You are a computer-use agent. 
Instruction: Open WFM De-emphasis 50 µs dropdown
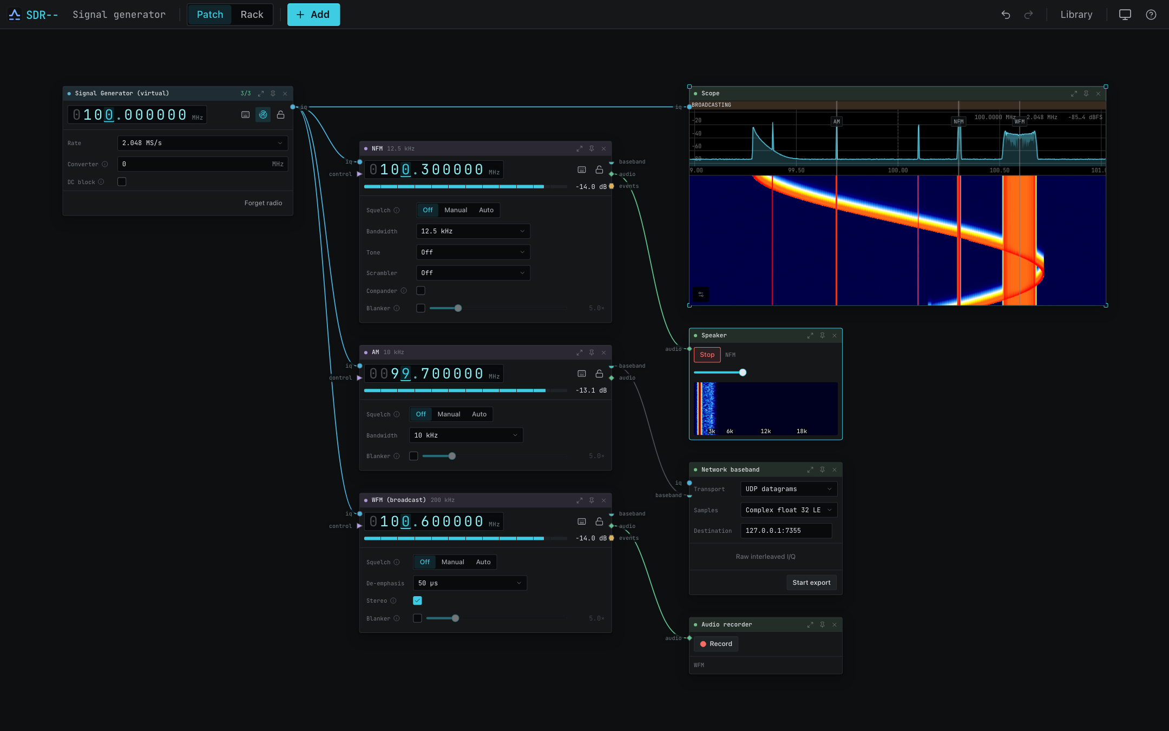[470, 583]
